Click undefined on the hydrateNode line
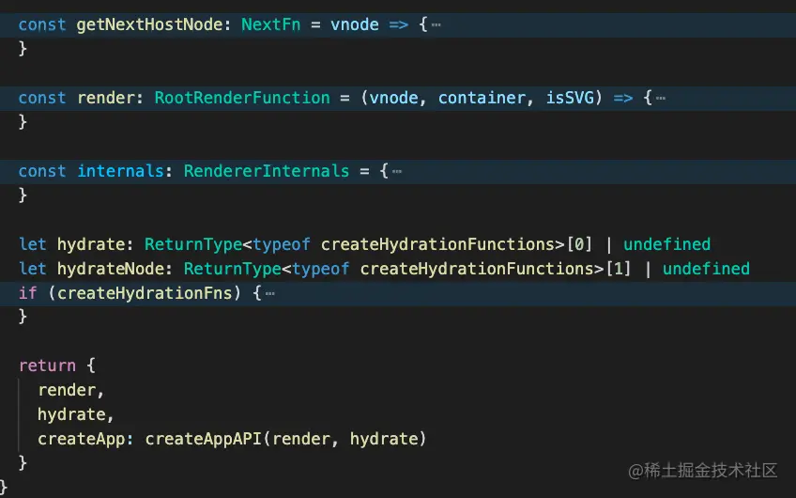Image resolution: width=796 pixels, height=498 pixels. tap(706, 269)
